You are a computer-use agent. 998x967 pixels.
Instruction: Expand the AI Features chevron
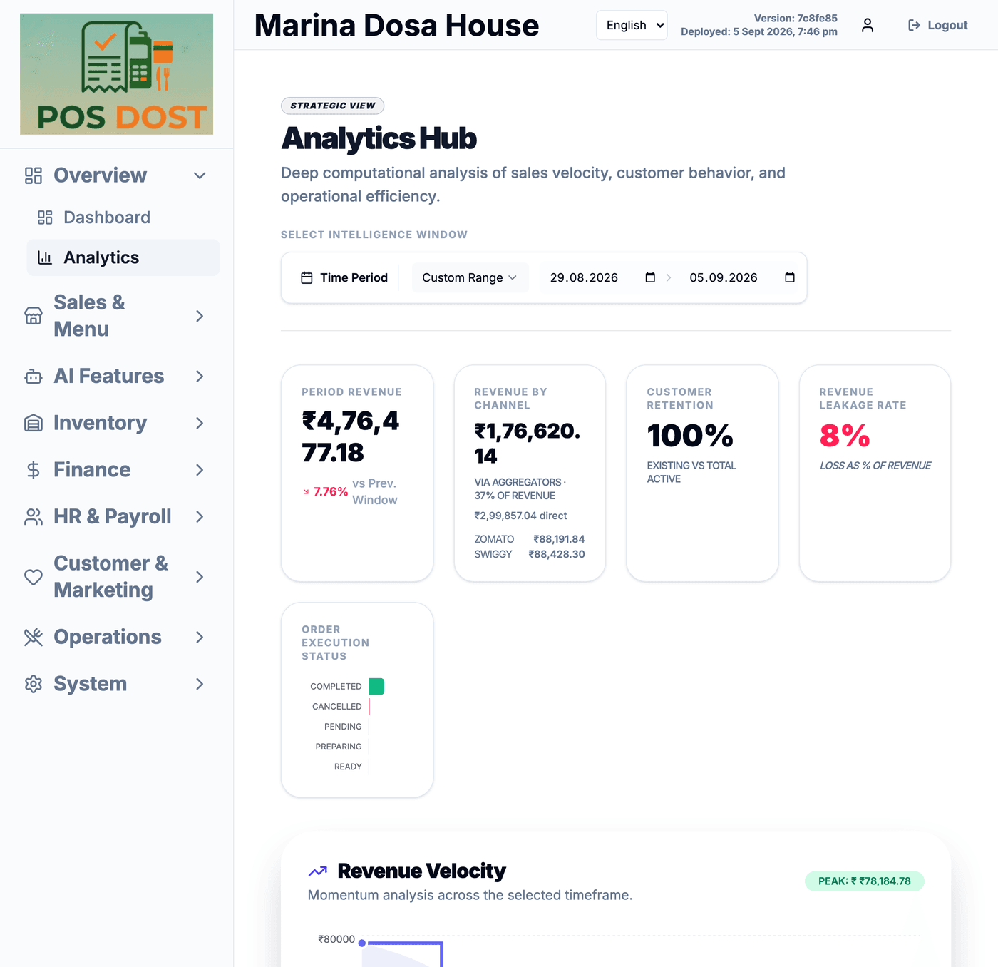pos(200,376)
